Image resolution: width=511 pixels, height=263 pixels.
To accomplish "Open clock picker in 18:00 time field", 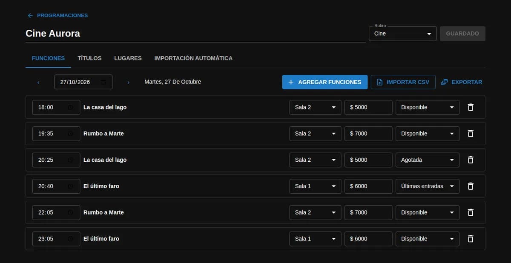I will coord(70,107).
